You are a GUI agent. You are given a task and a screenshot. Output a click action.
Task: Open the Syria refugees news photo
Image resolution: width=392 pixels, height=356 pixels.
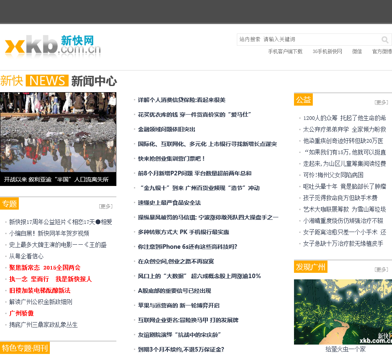click(58, 132)
